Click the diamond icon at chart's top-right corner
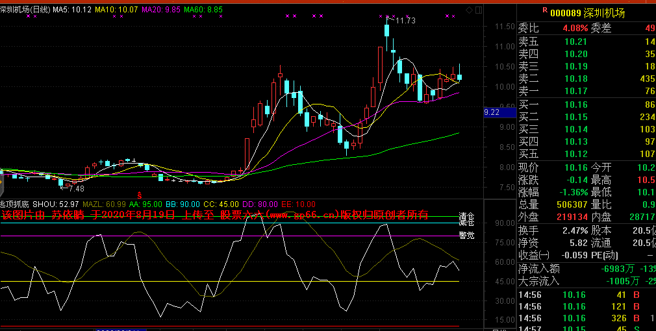 click(469, 10)
